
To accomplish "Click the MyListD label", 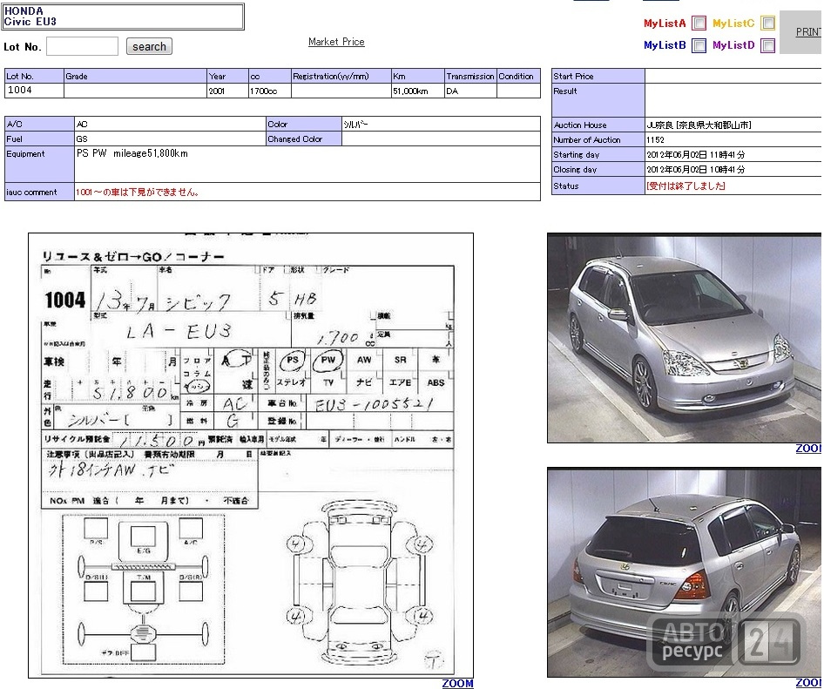I will click(x=733, y=45).
